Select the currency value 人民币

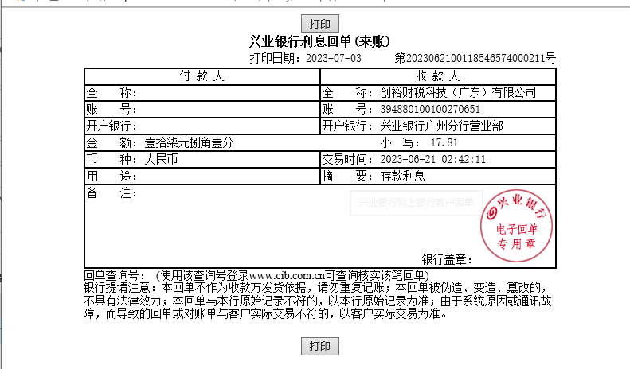tap(161, 160)
